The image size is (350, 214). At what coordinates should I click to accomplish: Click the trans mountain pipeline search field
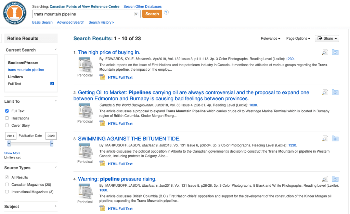(83, 14)
